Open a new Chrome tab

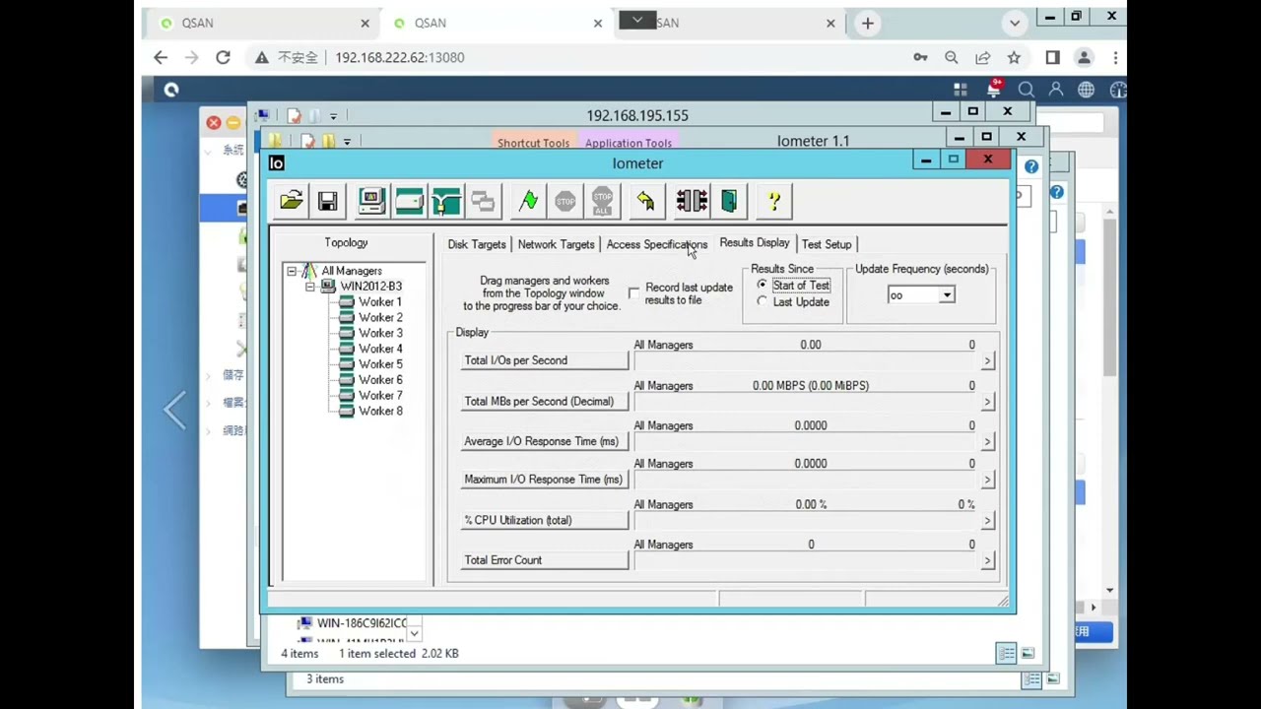coord(867,23)
